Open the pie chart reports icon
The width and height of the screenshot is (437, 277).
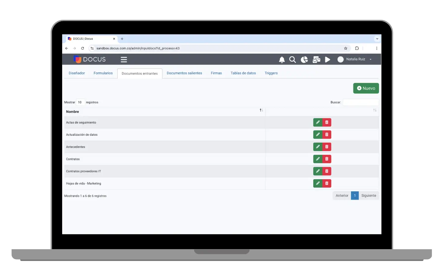point(304,60)
